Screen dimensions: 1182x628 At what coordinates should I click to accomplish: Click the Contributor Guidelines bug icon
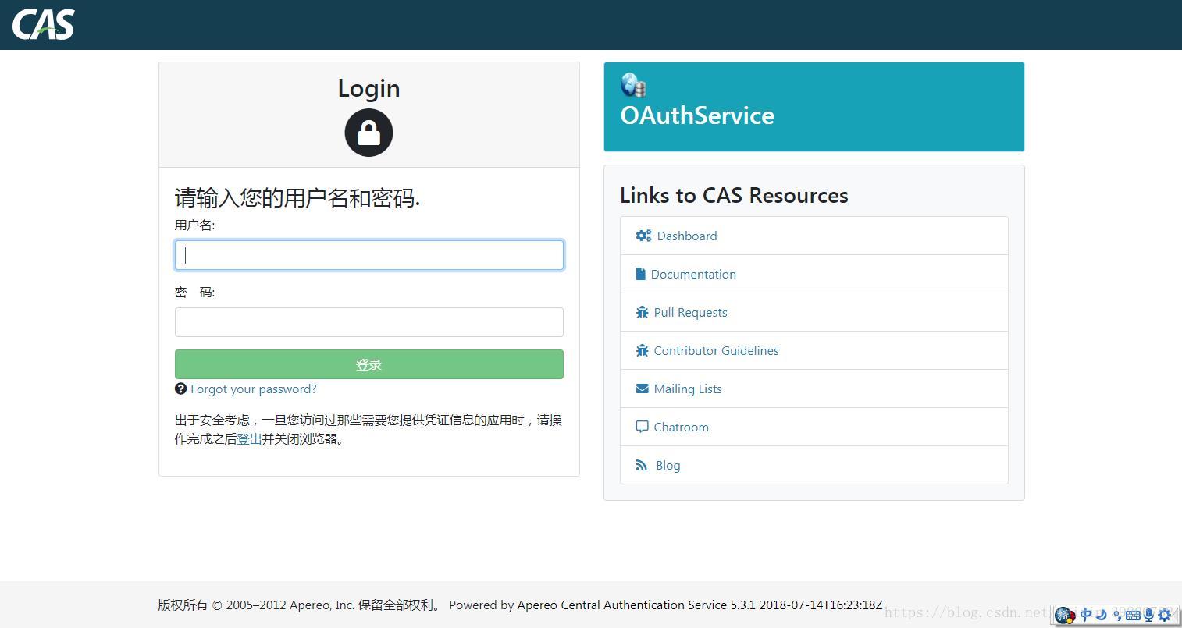[642, 350]
